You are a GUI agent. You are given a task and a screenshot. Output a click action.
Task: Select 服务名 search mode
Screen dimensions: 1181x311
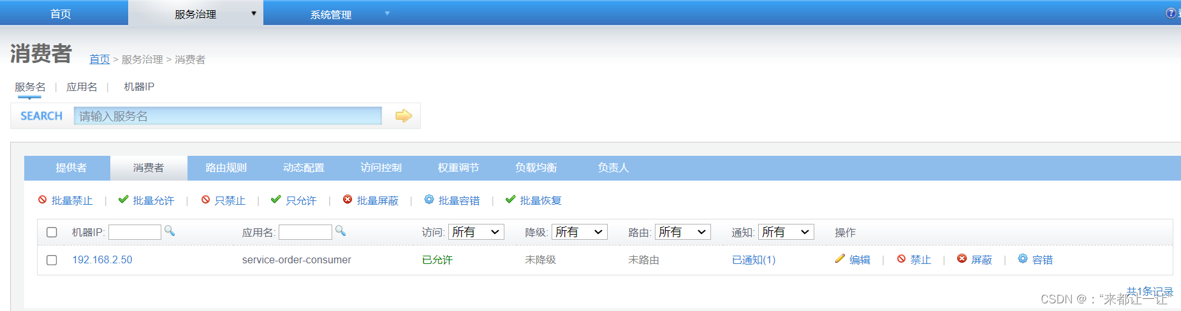click(x=30, y=87)
